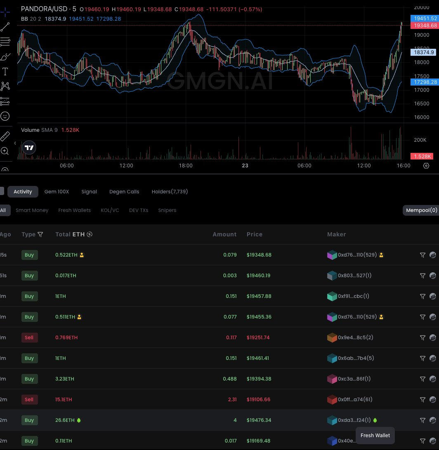Viewport: 439px width, 450px height.
Task: Select the trend line drawing tool
Action: click(5, 27)
